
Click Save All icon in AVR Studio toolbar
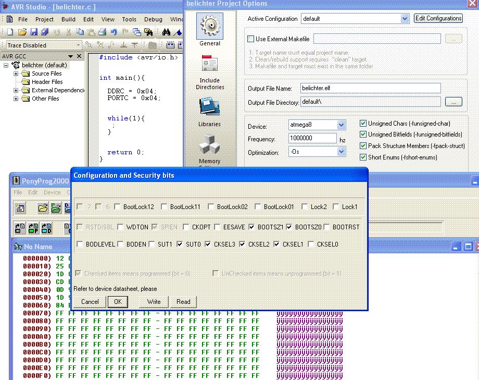point(45,32)
